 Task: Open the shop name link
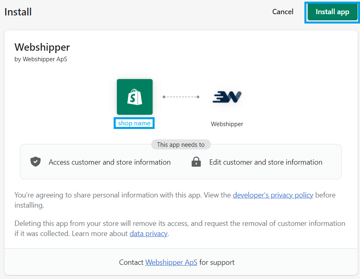(x=134, y=123)
